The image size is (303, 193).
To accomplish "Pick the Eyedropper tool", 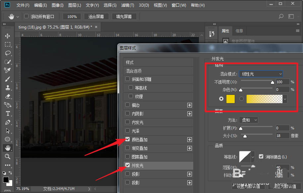I will pos(8,70).
